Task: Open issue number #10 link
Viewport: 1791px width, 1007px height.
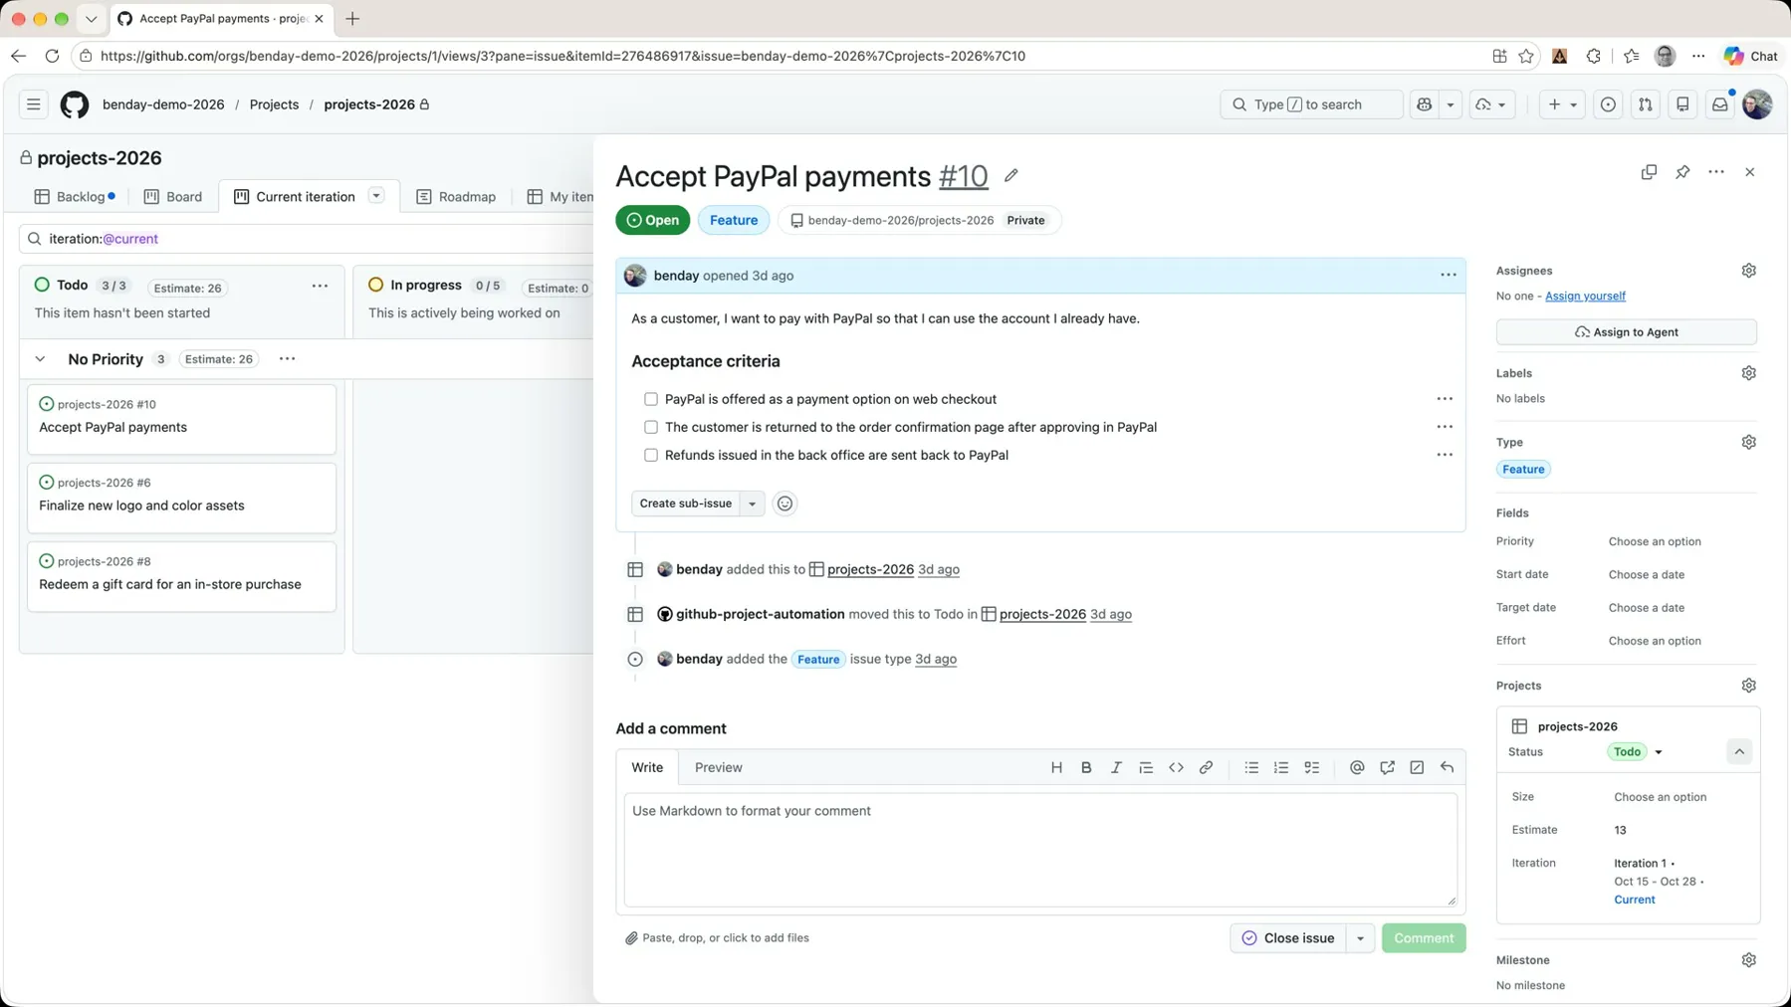Action: coord(963,176)
